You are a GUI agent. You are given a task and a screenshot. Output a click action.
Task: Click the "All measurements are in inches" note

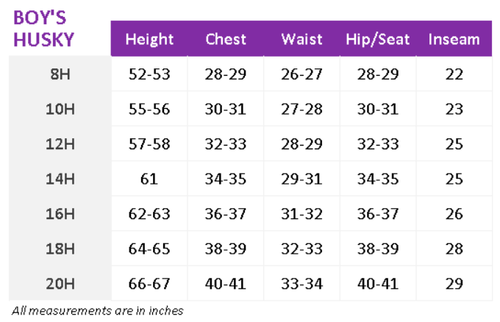coord(97,310)
